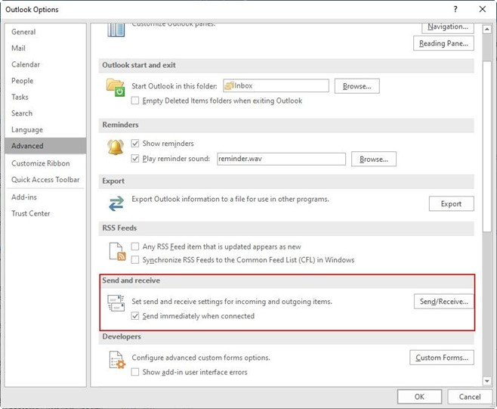This screenshot has width=497, height=409.
Task: Click the Help question mark icon
Action: pos(455,9)
